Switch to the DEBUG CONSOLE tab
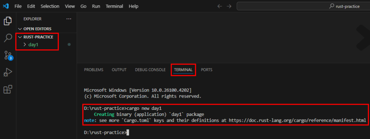This screenshot has width=370, height=139. coord(150,70)
